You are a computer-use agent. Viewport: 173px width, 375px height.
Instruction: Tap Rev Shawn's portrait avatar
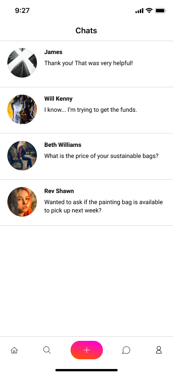22,202
